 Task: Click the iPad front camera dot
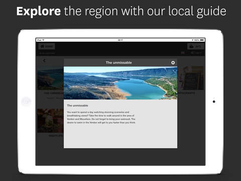[214, 102]
